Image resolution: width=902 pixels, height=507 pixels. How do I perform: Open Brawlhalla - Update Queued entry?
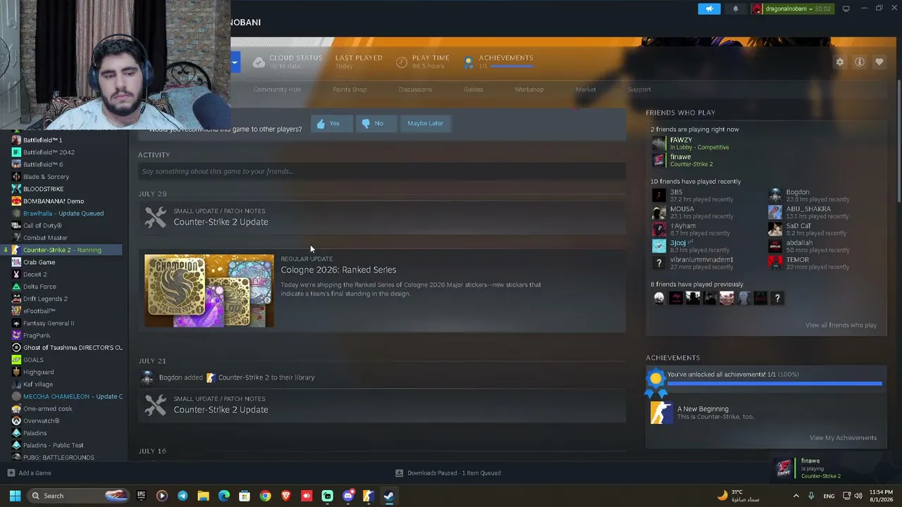tap(63, 213)
